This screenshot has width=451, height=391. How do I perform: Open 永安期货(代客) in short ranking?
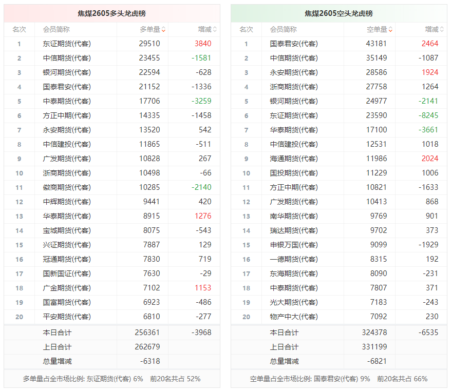click(x=294, y=72)
